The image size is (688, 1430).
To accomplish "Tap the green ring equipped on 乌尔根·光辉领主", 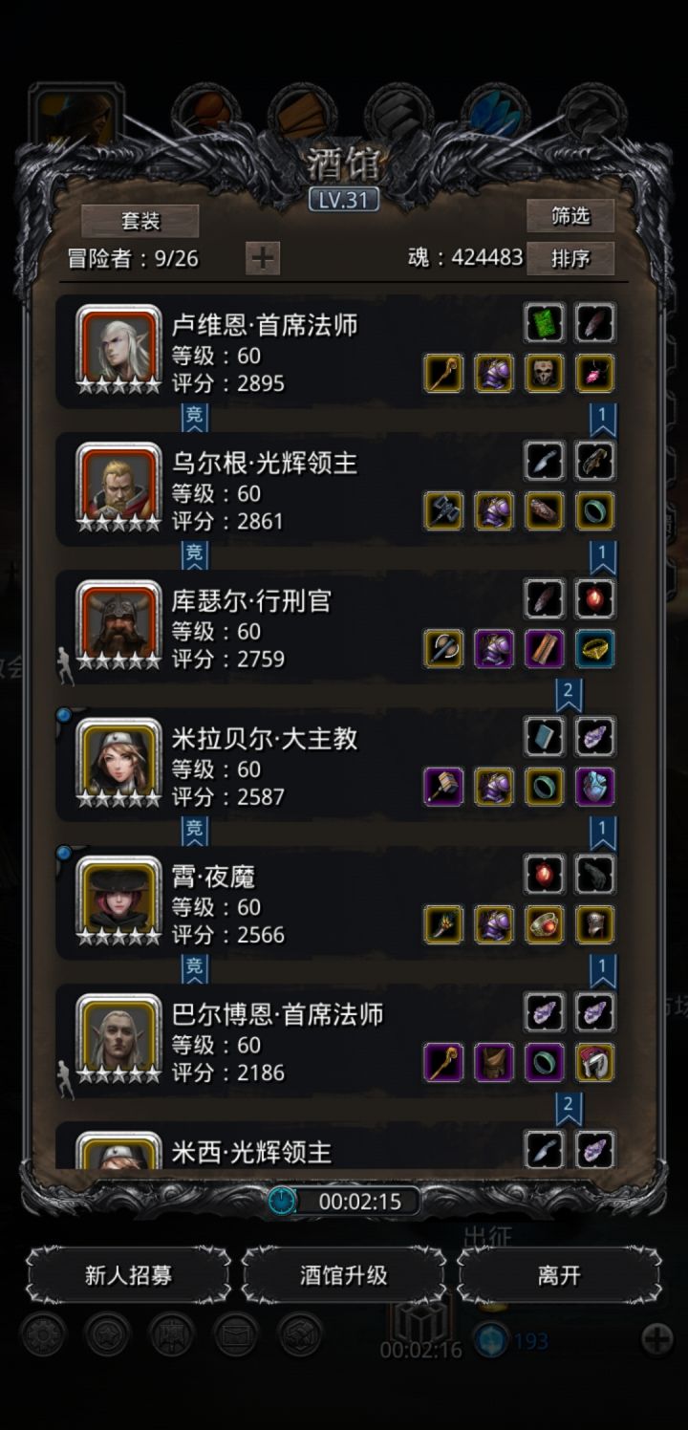I will [595, 510].
